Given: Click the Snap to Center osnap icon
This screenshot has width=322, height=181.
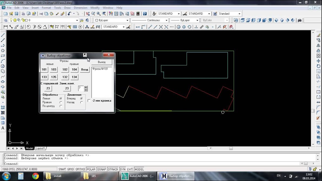Looking at the screenshot, I should 178,27.
